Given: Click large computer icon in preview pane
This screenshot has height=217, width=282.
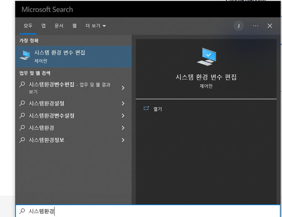Looking at the screenshot, I should [x=207, y=57].
